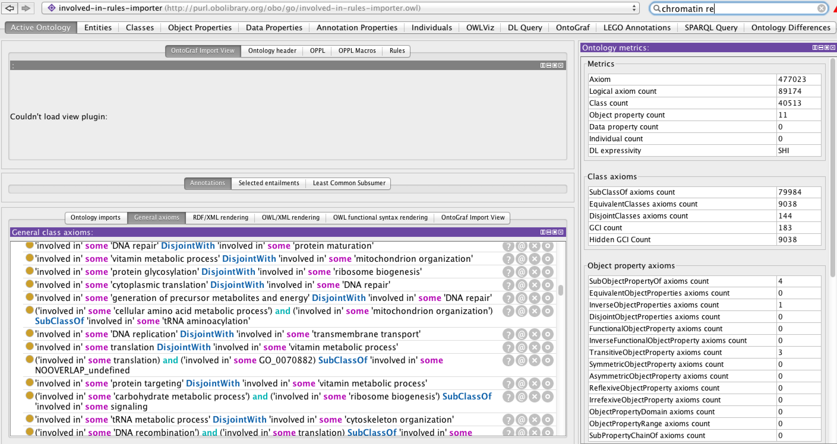Open the Object Properties tab
This screenshot has width=837, height=444.
coord(200,28)
